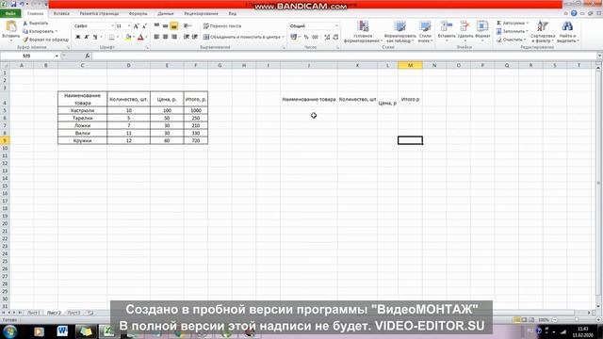Click the text orientation icon
The image size is (603, 339).
(187, 25)
